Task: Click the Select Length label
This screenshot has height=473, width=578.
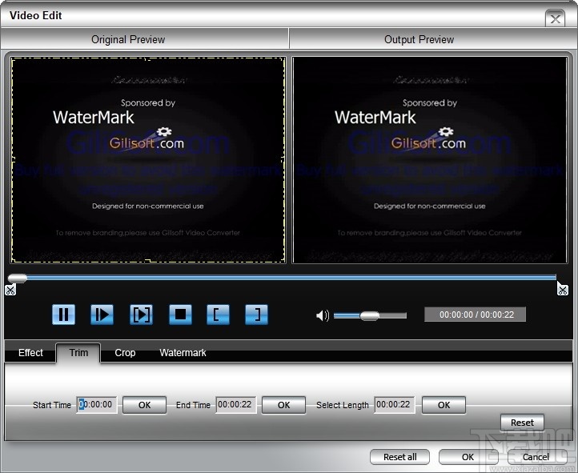Action: point(343,405)
